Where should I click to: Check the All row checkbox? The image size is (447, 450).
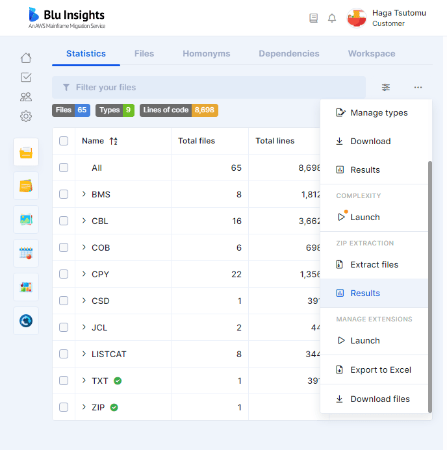click(64, 168)
